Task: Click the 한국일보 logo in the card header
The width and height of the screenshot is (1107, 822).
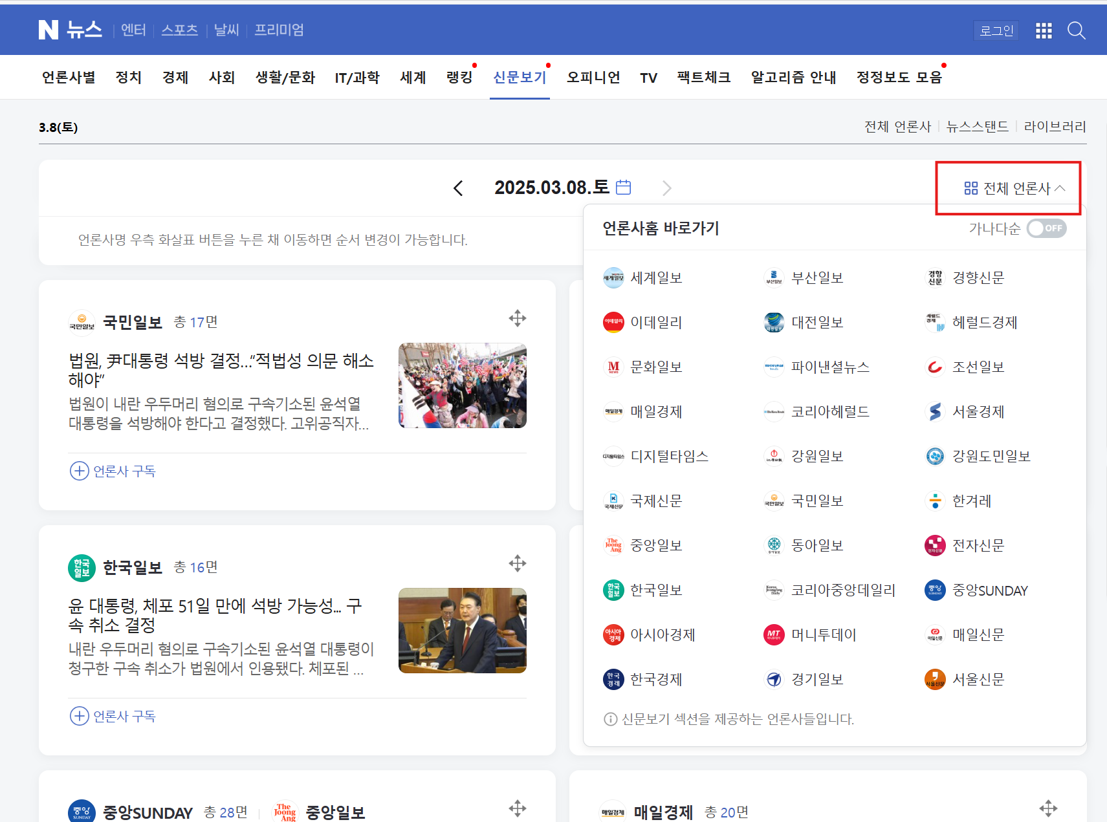Action: click(x=82, y=568)
